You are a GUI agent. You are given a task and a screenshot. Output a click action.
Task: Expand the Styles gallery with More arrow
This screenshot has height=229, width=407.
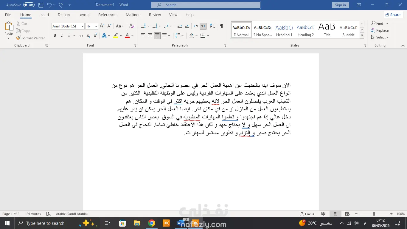click(x=362, y=35)
